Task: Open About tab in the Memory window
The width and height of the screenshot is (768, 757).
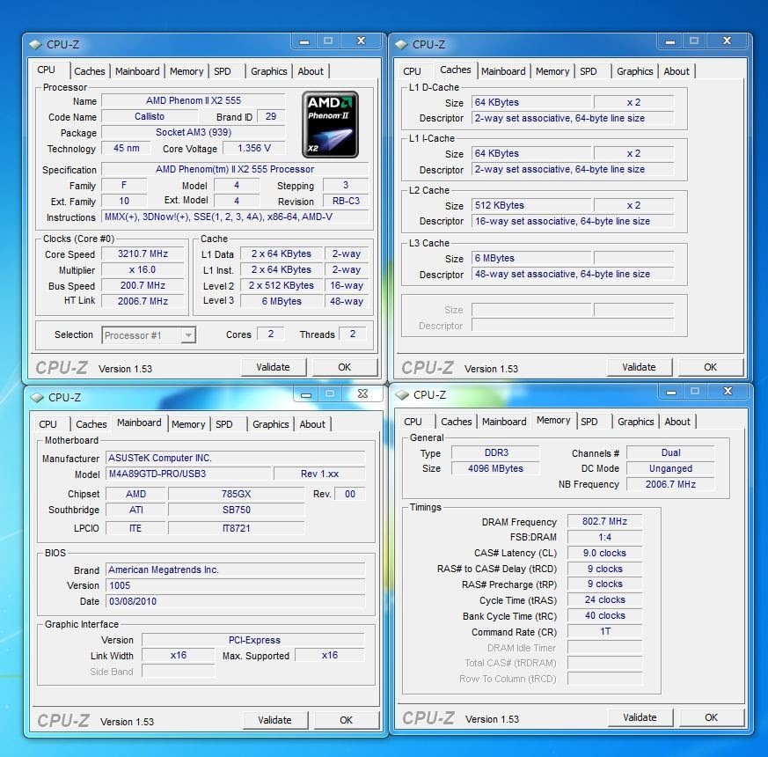Action: [x=677, y=422]
